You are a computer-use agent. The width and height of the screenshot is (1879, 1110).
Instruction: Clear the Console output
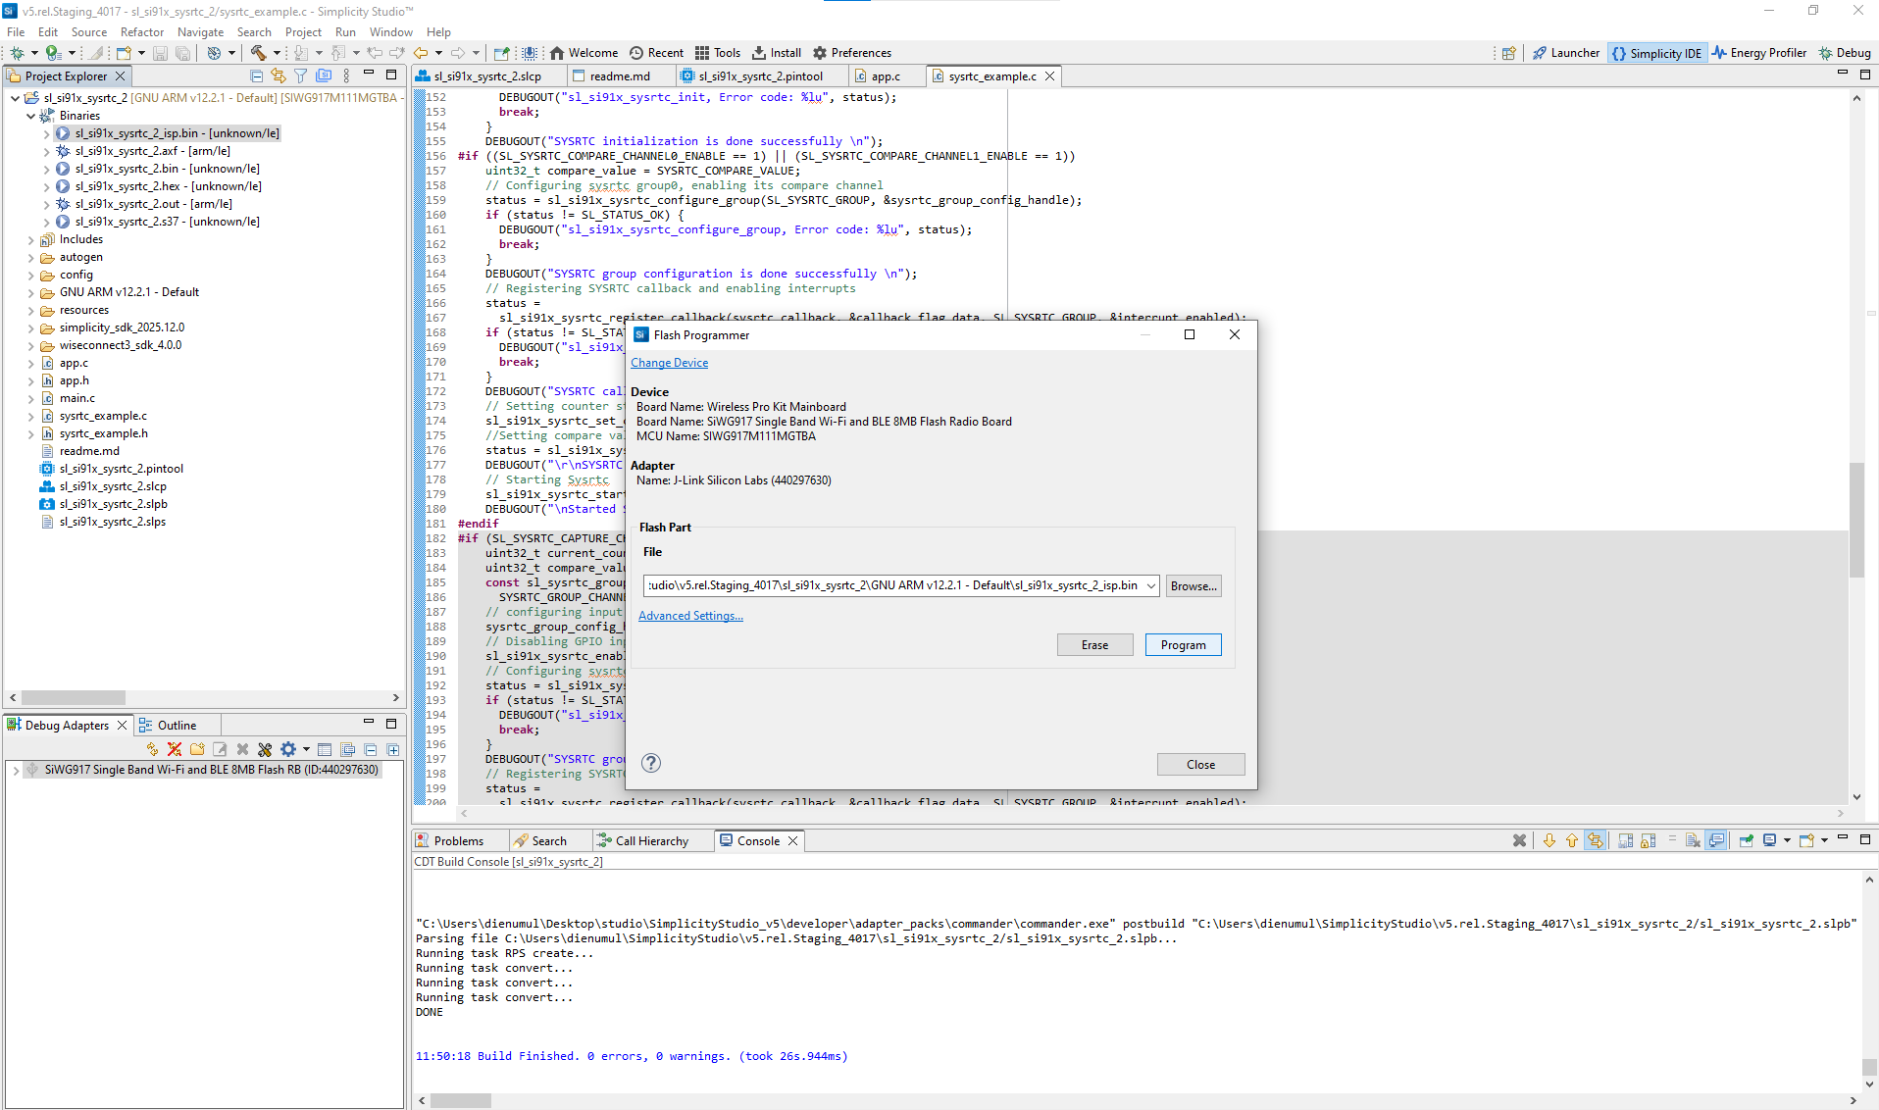(x=1519, y=840)
